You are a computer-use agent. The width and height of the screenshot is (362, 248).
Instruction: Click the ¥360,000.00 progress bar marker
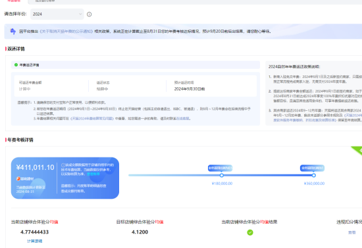[x=314, y=175]
